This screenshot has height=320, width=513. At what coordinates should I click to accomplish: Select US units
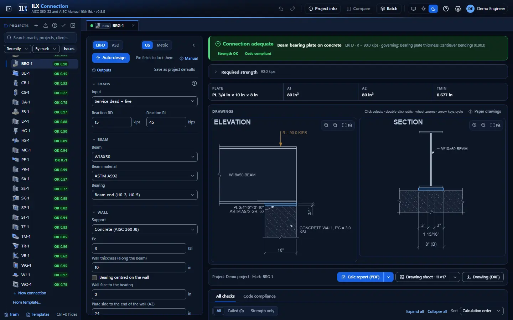[x=147, y=45]
